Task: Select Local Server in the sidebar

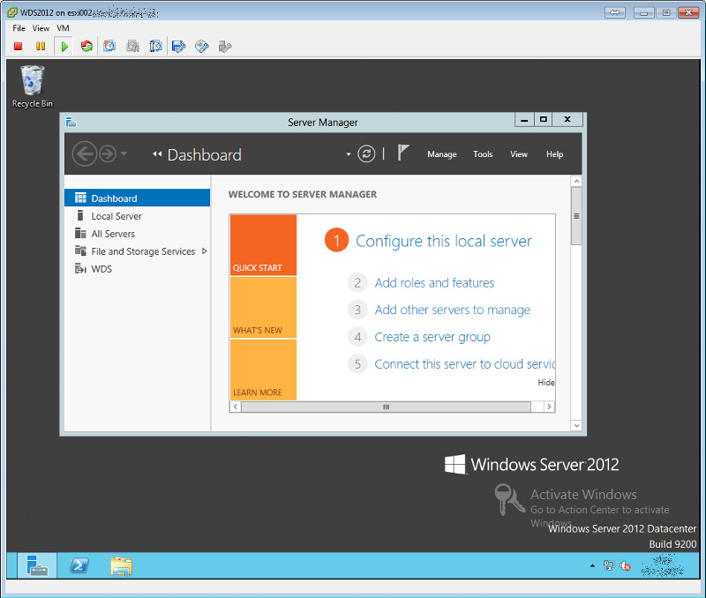Action: [138, 216]
